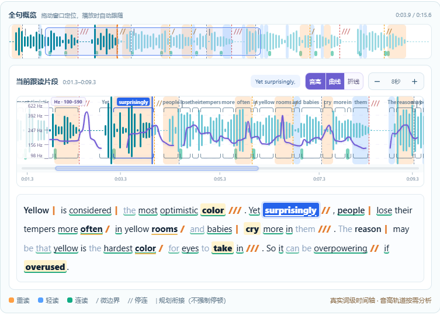Screen dimensions: 440x315
Task: Click the 0:07.3 mark on the time axis
Action: 319,179
